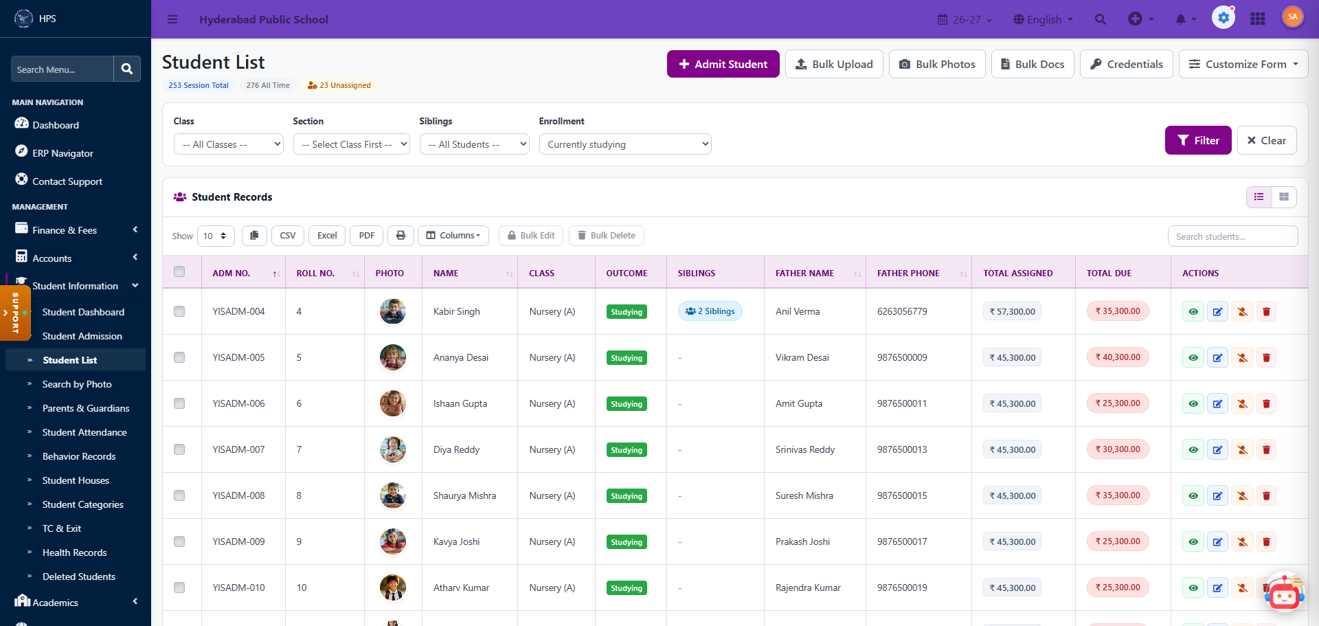
Task: Check the YISADM-008 row checkbox
Action: [179, 495]
